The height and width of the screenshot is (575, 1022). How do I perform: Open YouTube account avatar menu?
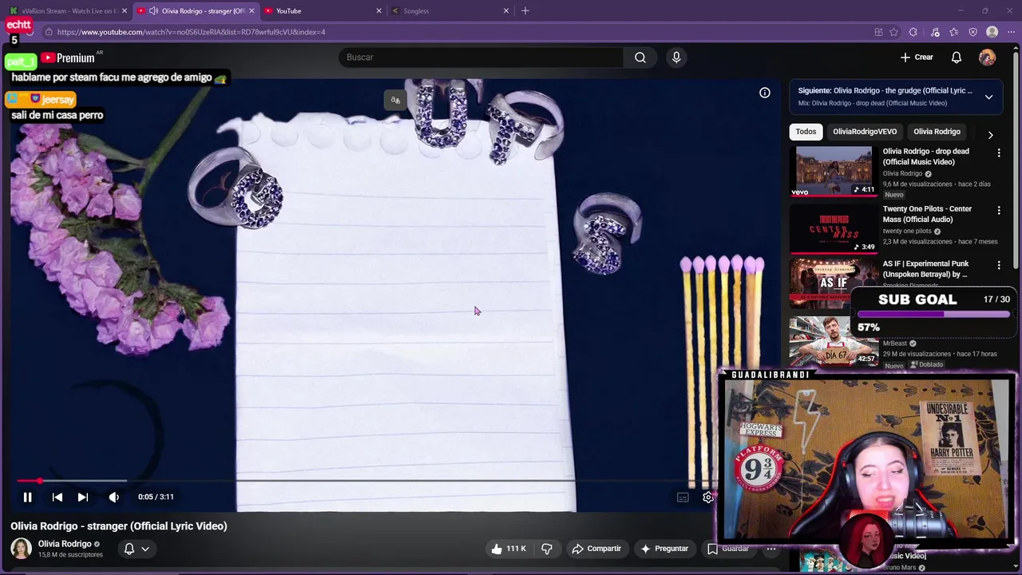[988, 57]
